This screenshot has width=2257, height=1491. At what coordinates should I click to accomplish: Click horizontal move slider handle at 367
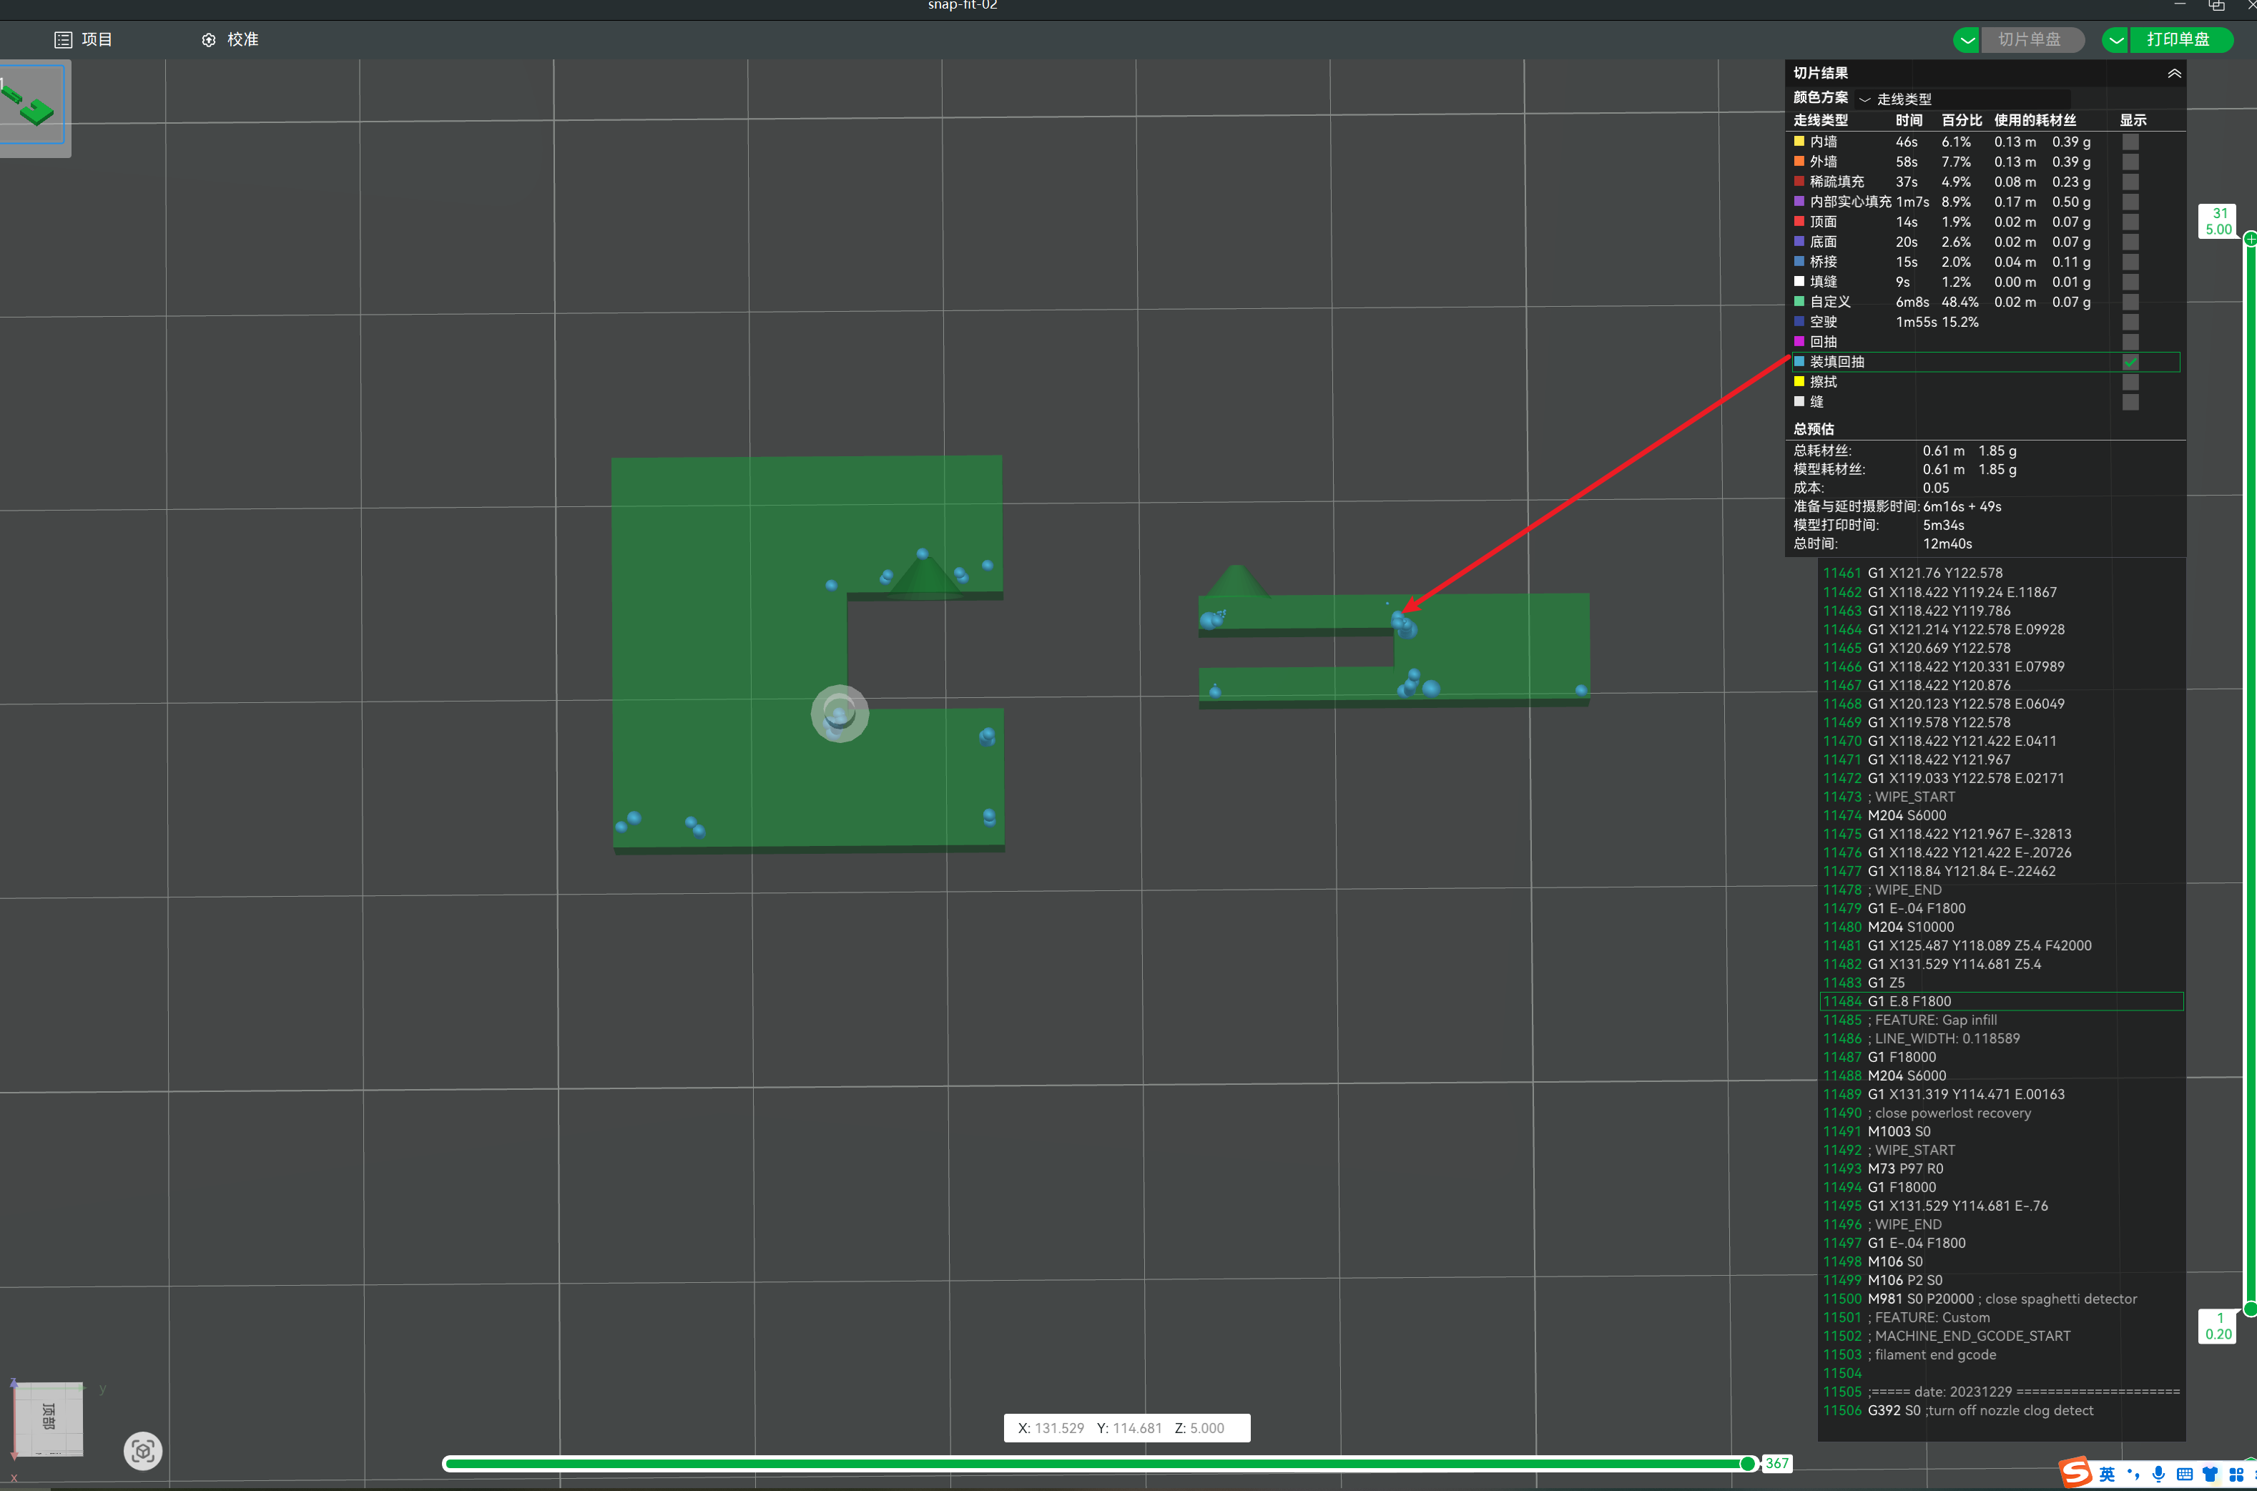(x=1747, y=1463)
